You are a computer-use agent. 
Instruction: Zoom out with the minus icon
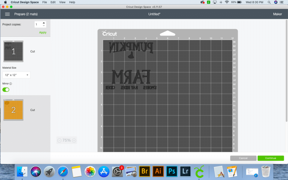click(59, 141)
